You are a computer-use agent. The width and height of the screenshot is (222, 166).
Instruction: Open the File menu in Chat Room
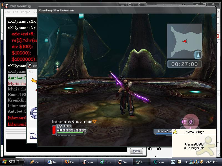7,12
